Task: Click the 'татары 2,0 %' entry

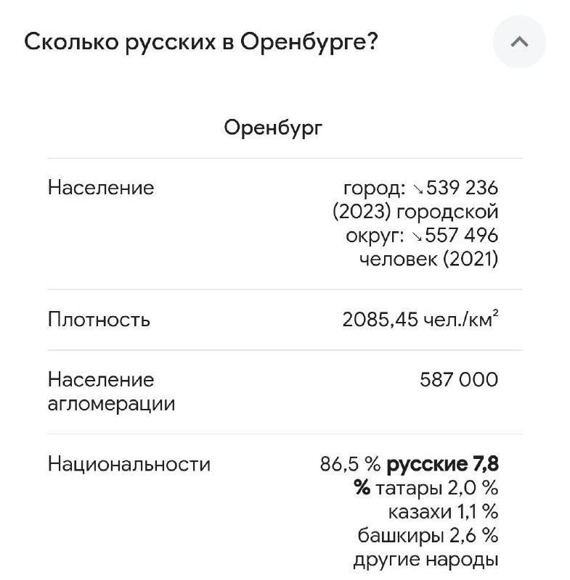Action: (436, 488)
